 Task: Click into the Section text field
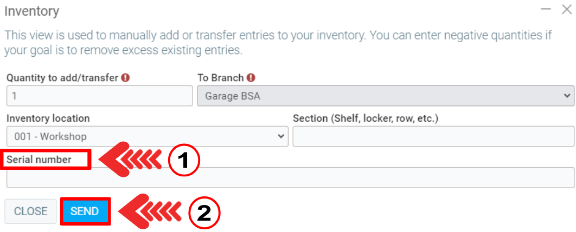coord(433,136)
